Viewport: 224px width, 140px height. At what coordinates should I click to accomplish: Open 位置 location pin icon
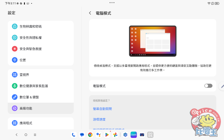click(x=15, y=60)
